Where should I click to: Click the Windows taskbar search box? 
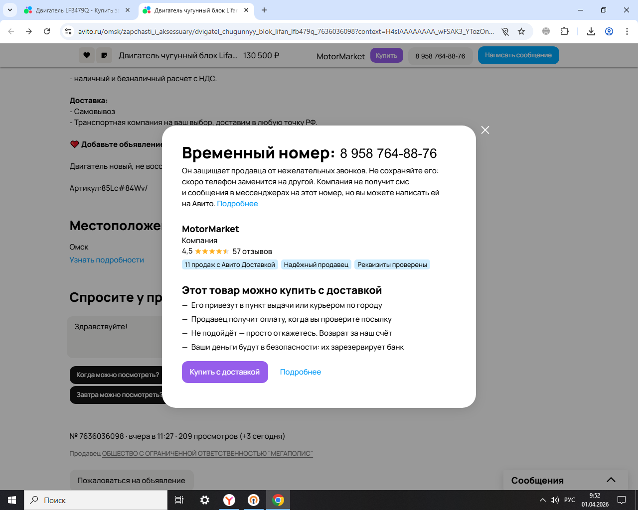[96, 500]
